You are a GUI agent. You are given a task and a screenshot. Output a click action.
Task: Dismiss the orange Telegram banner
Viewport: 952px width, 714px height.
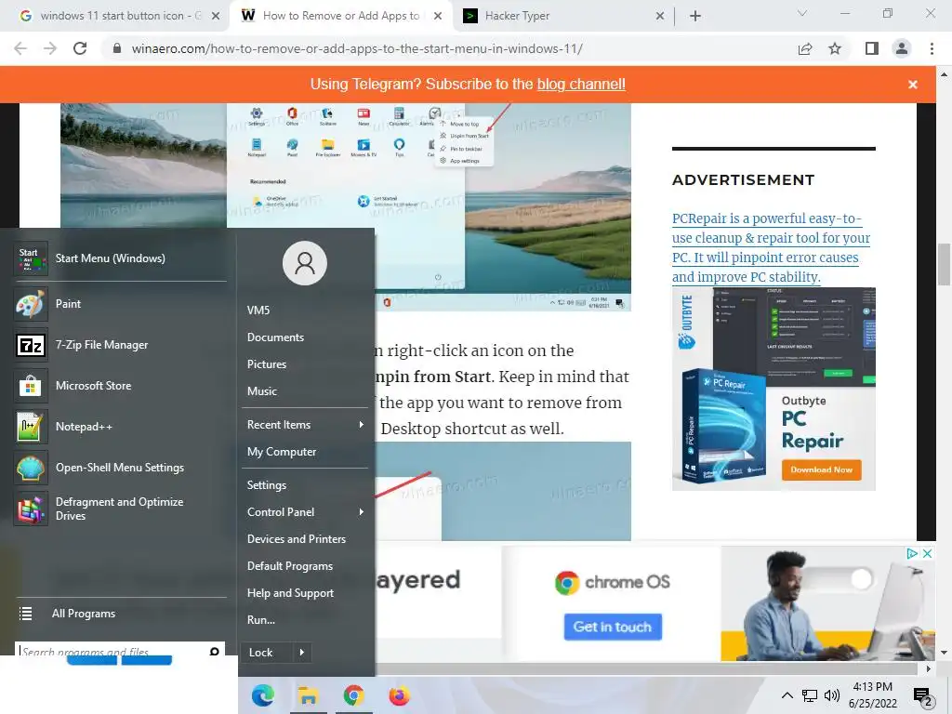point(913,85)
